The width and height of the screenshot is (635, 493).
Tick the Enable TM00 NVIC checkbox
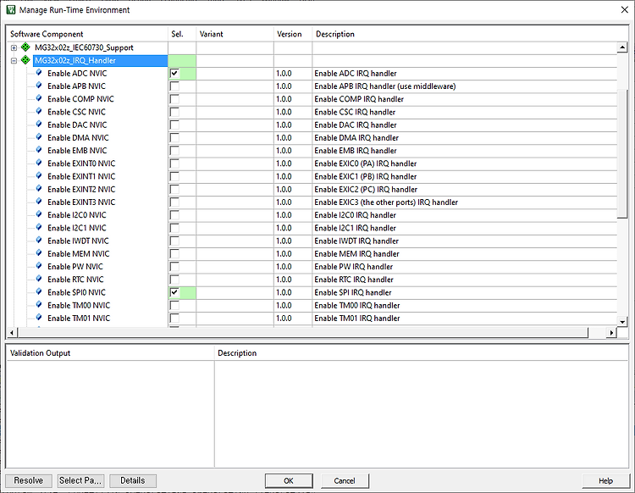click(174, 306)
